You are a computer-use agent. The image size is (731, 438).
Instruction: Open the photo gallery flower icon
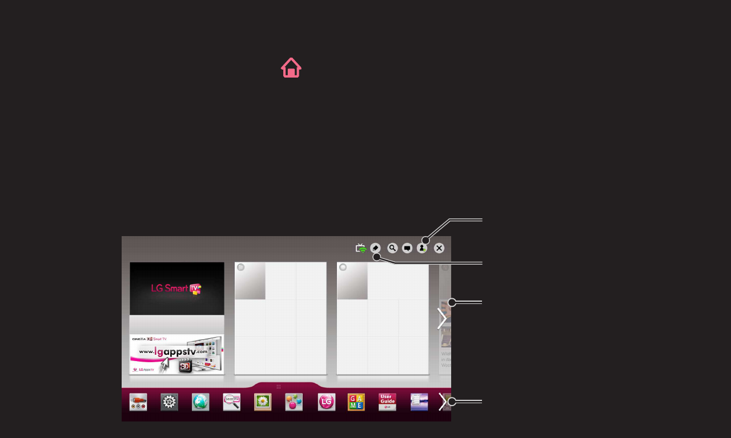263,401
